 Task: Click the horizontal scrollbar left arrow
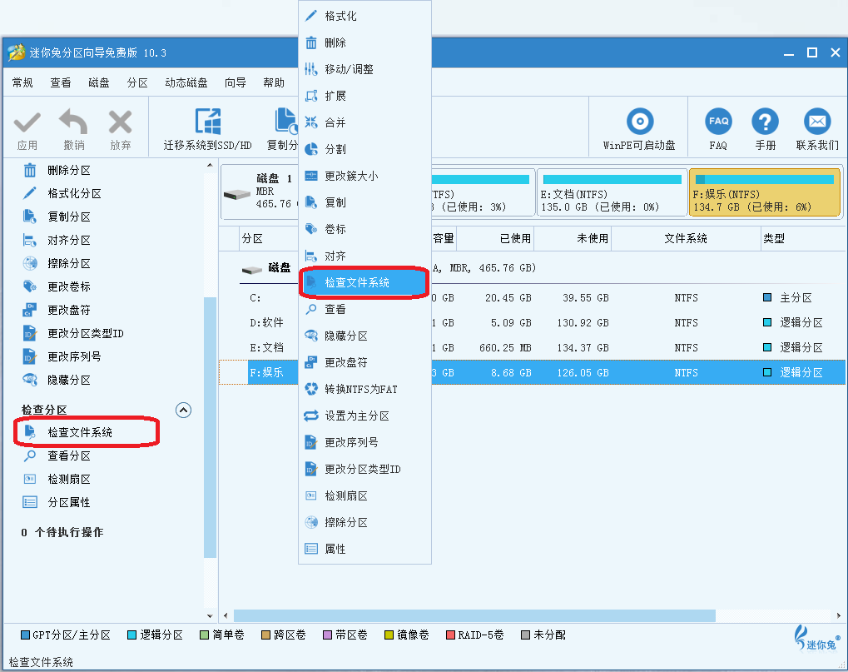point(226,615)
